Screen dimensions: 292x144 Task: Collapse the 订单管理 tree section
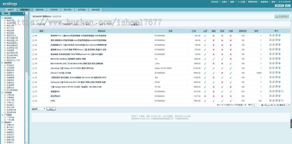[2, 93]
